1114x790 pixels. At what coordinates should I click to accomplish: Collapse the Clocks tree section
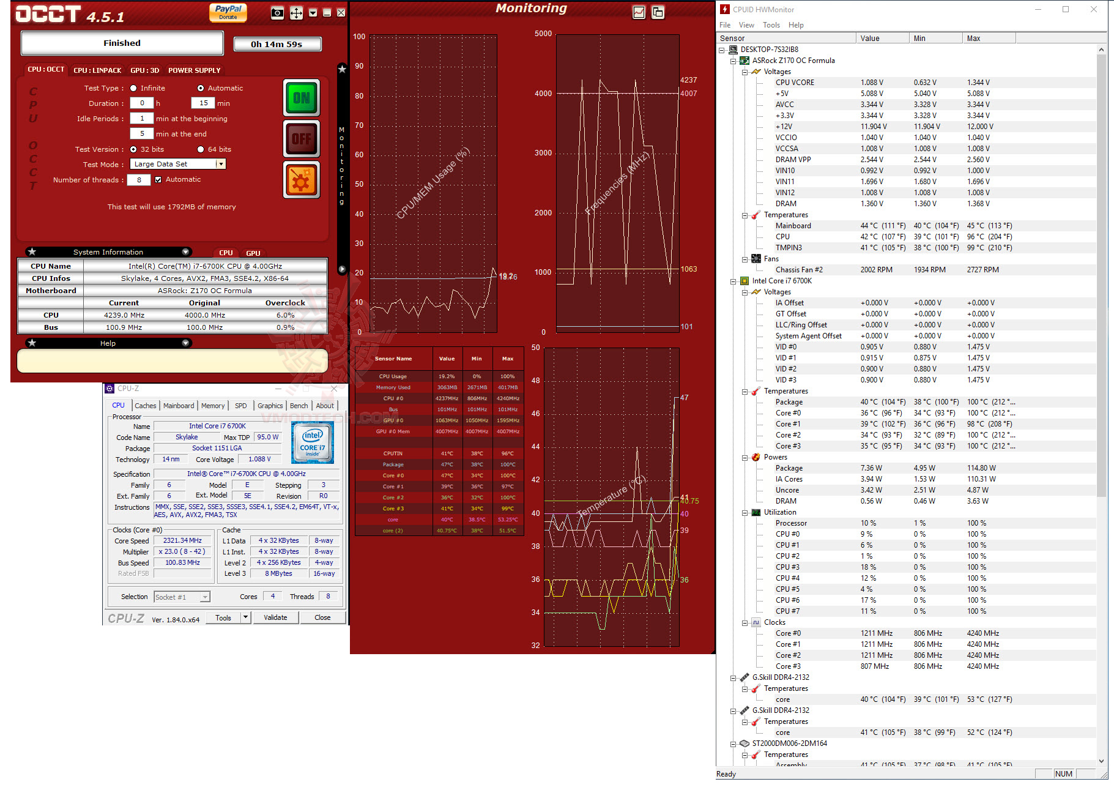(745, 623)
